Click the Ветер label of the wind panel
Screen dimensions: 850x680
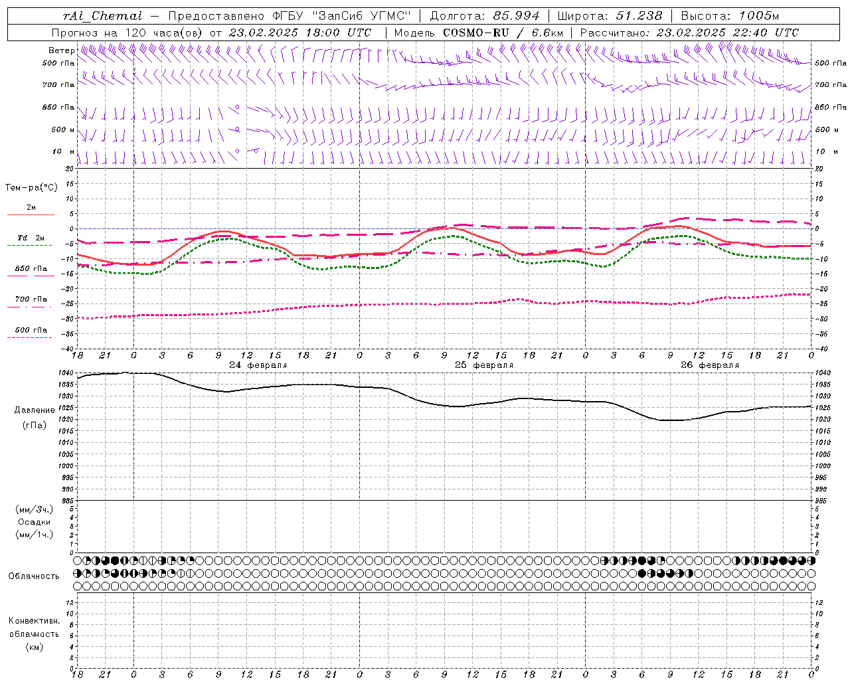[62, 50]
